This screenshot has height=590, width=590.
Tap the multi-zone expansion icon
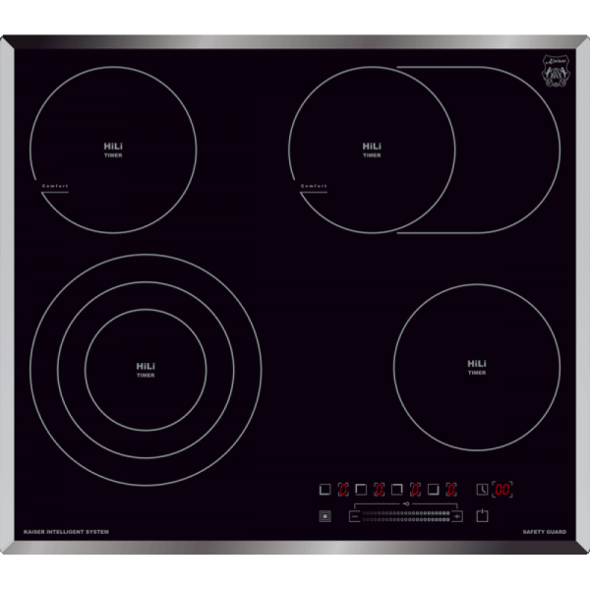click(325, 516)
